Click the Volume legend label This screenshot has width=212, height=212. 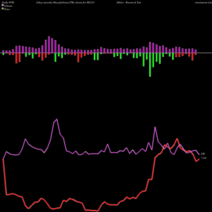click(x=8, y=6)
